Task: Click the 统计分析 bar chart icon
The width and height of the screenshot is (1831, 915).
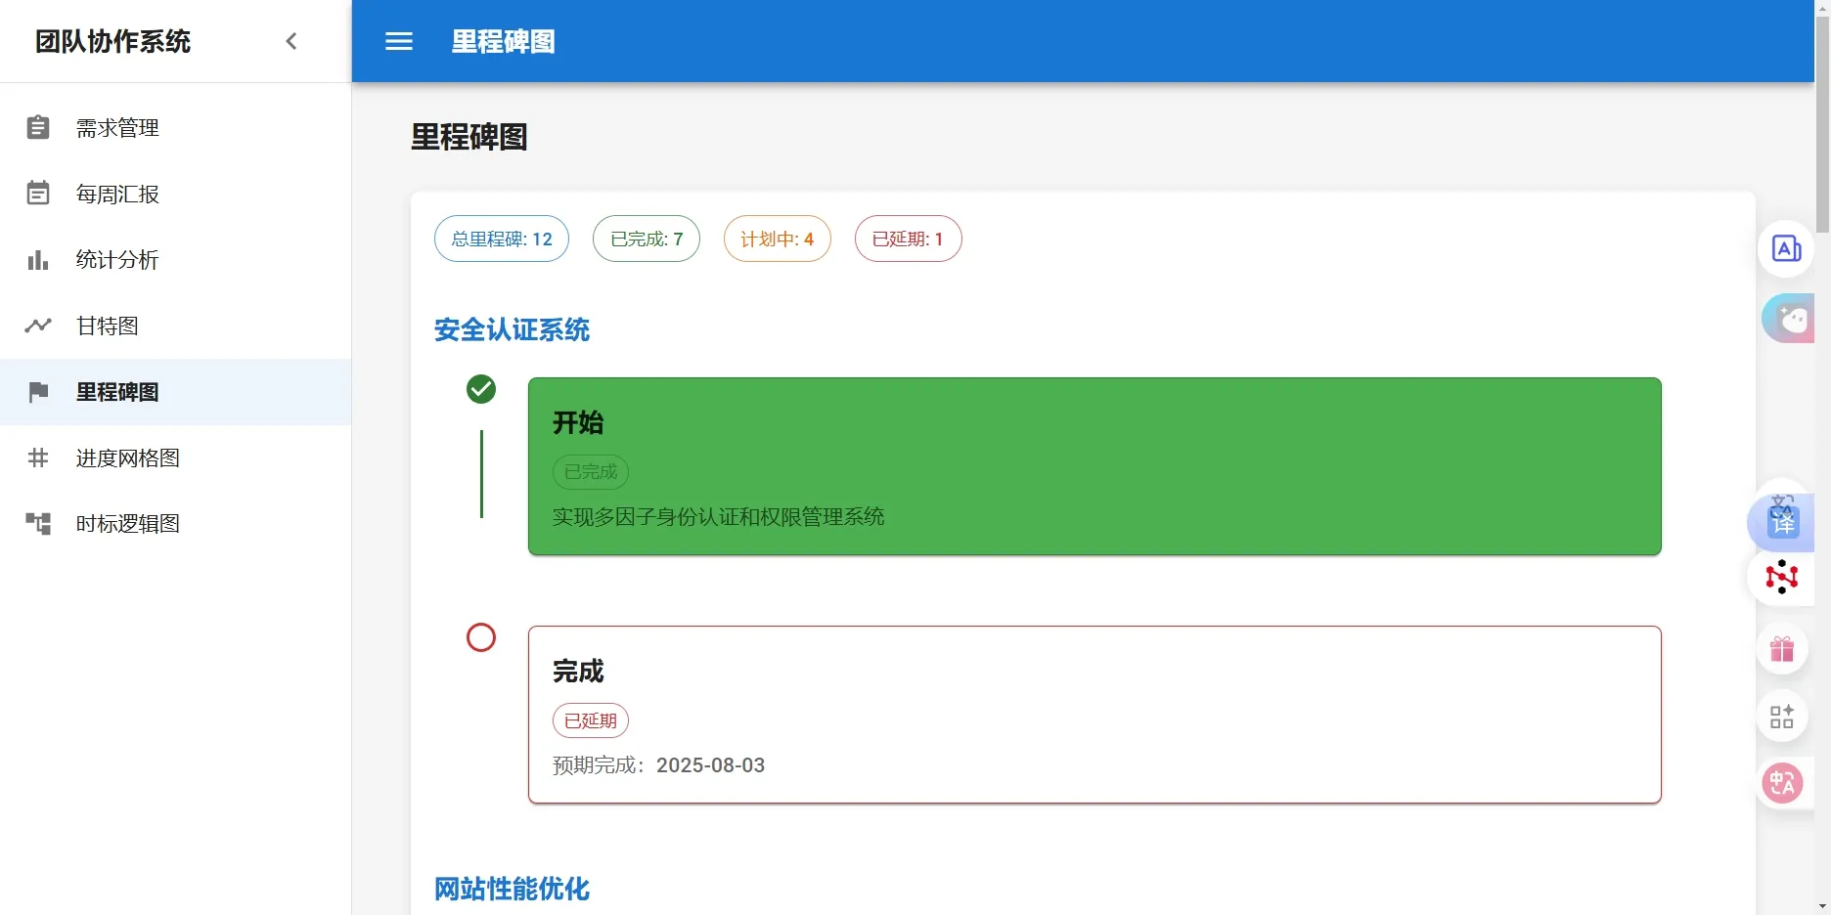Action: [38, 260]
